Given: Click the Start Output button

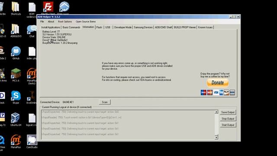Looking at the screenshot, I should [x=228, y=125].
